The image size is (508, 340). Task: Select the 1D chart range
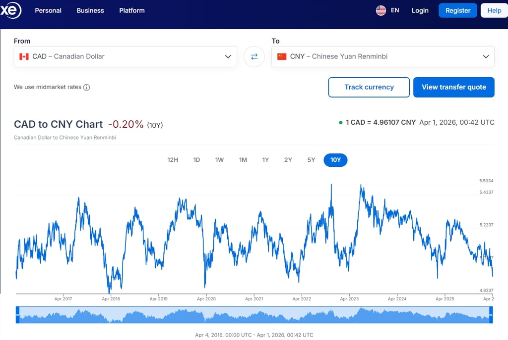[x=196, y=160]
